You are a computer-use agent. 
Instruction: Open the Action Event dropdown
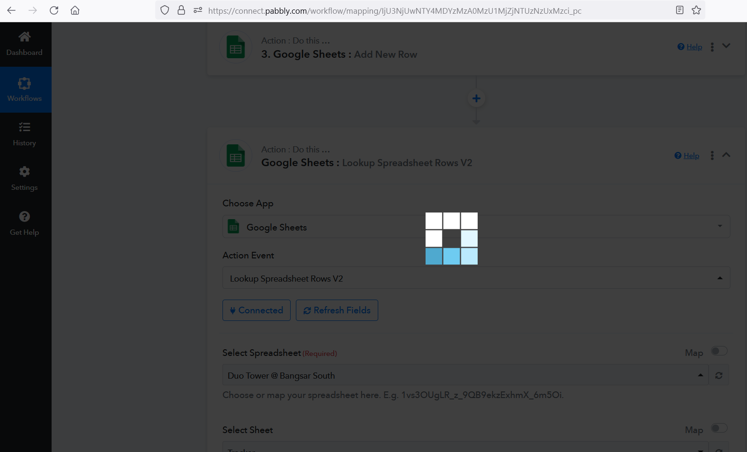(476, 278)
